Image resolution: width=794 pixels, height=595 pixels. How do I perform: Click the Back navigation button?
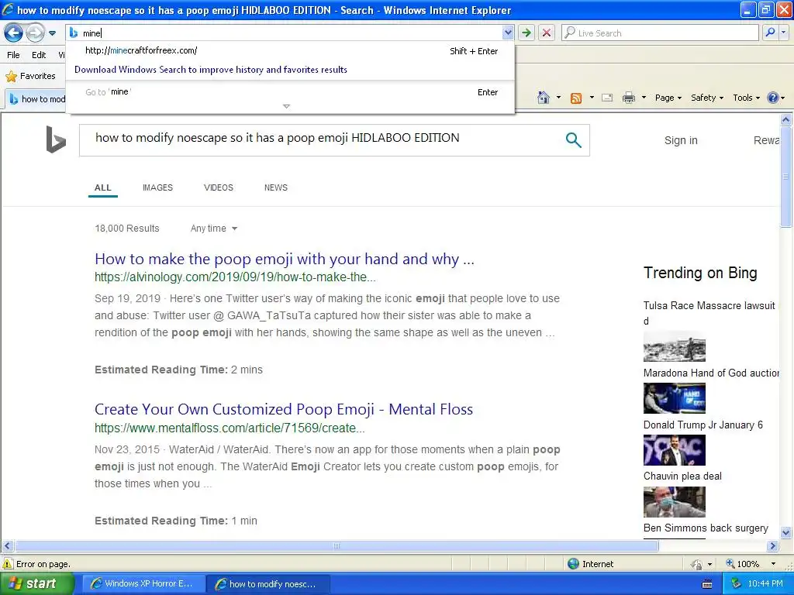13,33
